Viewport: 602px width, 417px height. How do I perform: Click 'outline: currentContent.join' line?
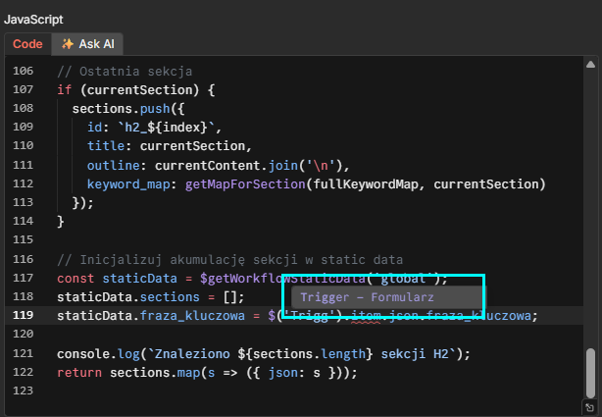(218, 166)
